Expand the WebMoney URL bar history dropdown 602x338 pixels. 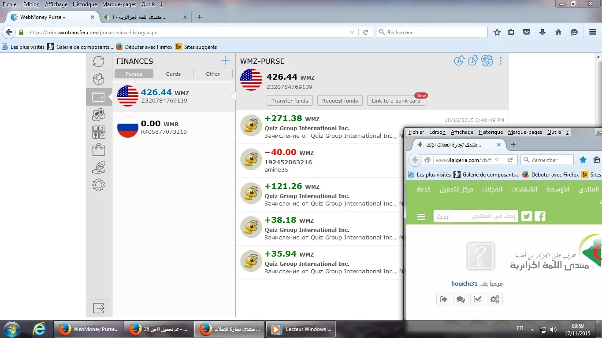point(352,32)
